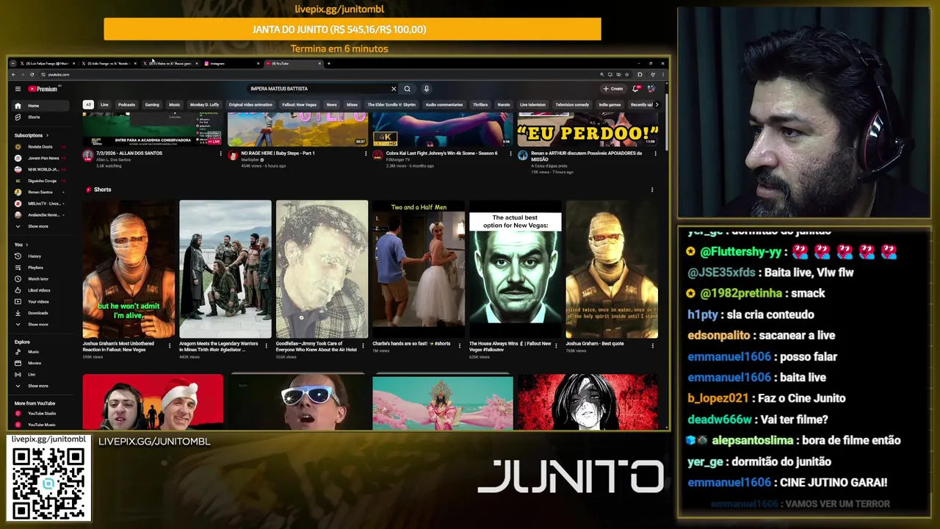Open Home in the sidebar

[40, 106]
